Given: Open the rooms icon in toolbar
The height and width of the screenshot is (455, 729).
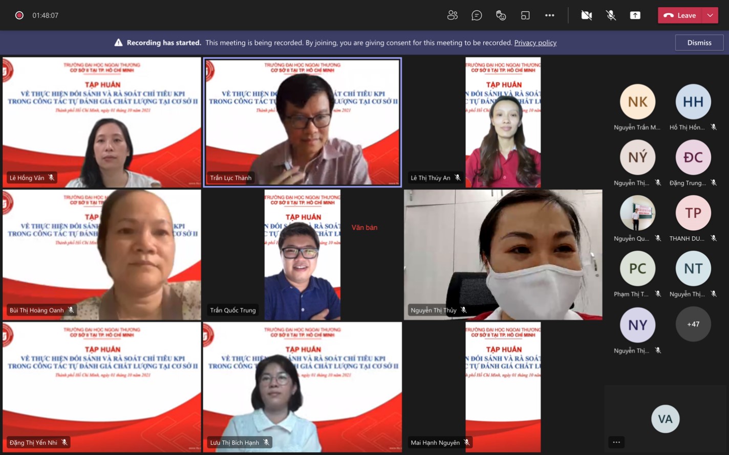Looking at the screenshot, I should point(525,15).
